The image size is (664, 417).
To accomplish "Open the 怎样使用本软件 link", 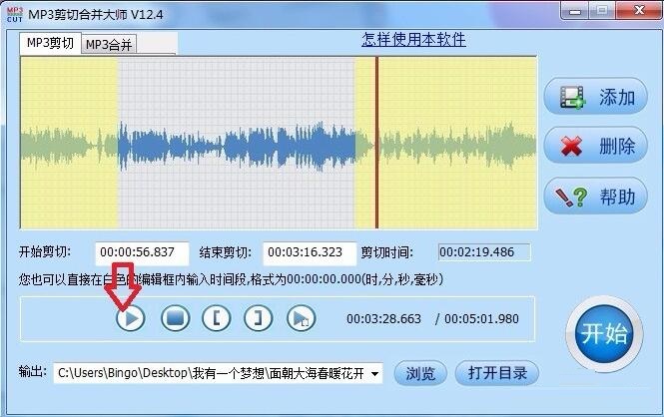I will (413, 40).
